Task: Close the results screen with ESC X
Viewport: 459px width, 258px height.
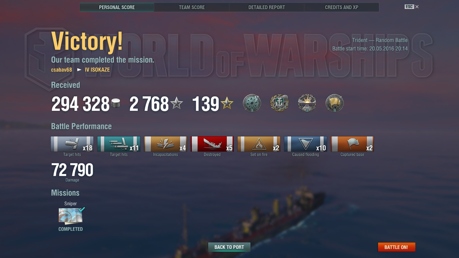Action: (x=412, y=7)
